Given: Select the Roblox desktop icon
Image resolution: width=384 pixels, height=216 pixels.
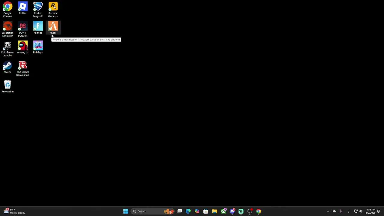Looking at the screenshot, I should [x=23, y=8].
